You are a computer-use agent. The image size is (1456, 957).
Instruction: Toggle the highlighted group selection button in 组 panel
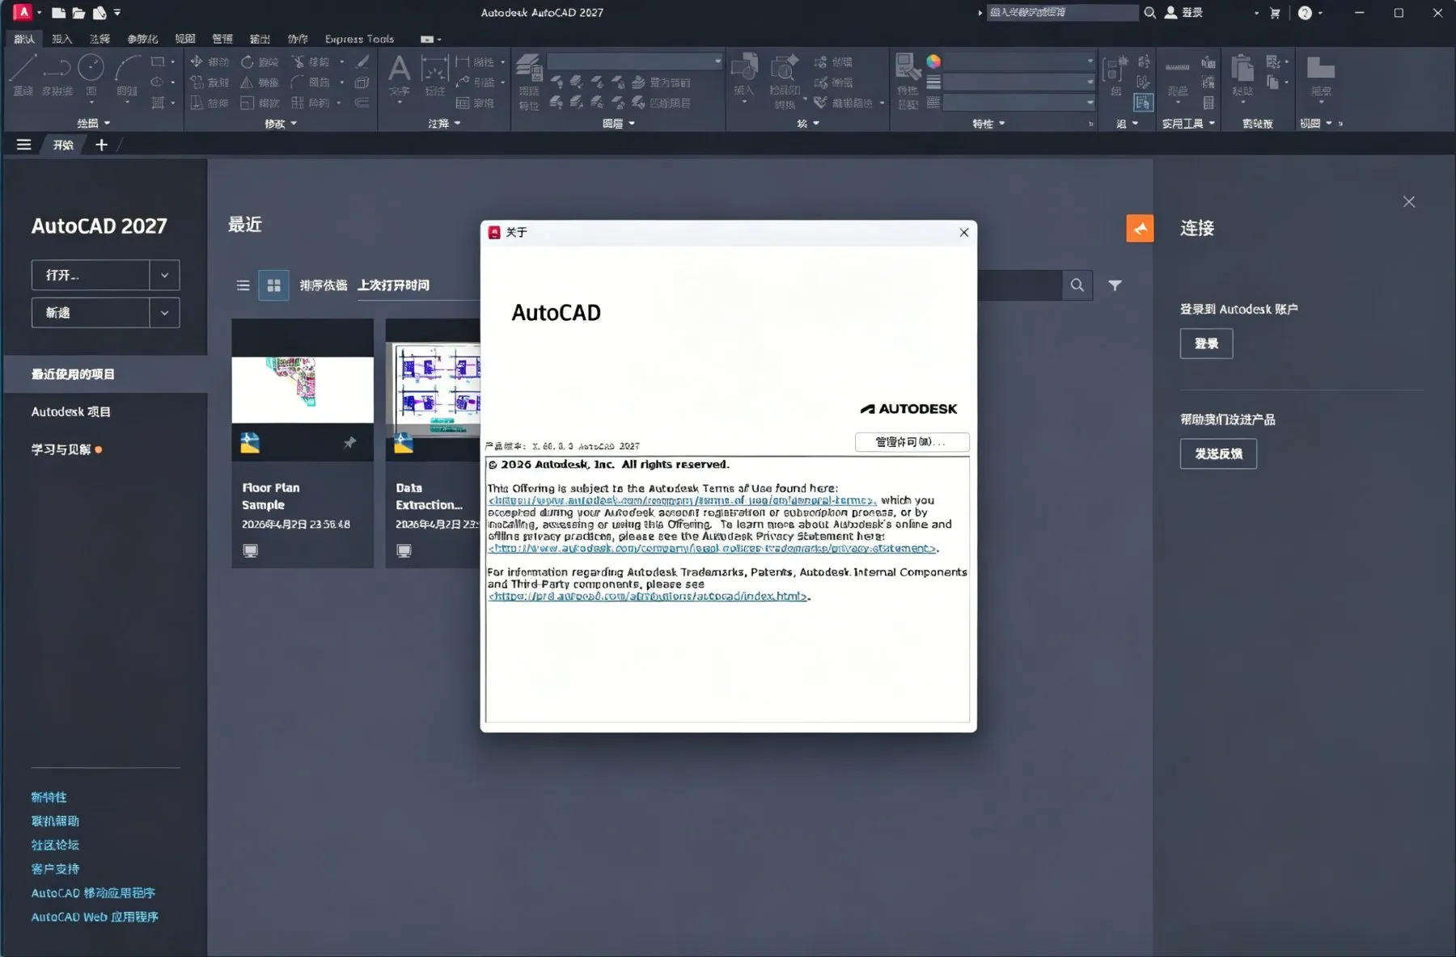pyautogui.click(x=1143, y=103)
